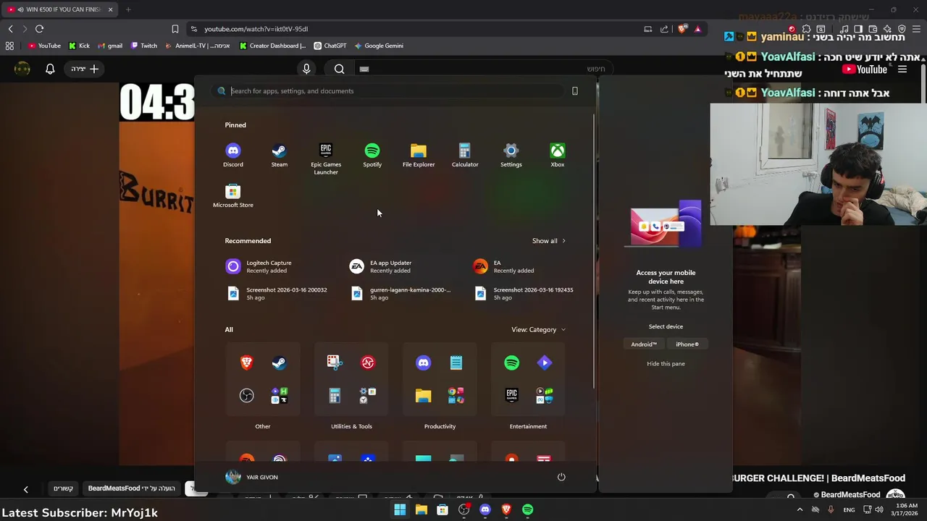Image resolution: width=927 pixels, height=521 pixels.
Task: Open the View: Category dropdown
Action: (x=538, y=329)
